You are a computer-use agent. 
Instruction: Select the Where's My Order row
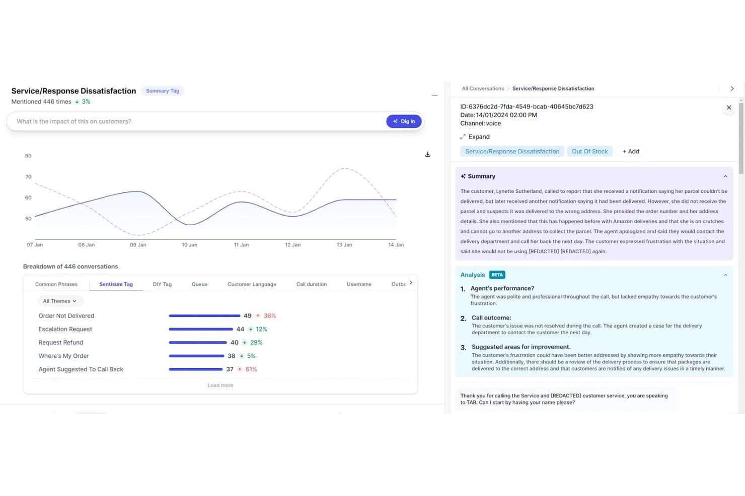point(220,356)
